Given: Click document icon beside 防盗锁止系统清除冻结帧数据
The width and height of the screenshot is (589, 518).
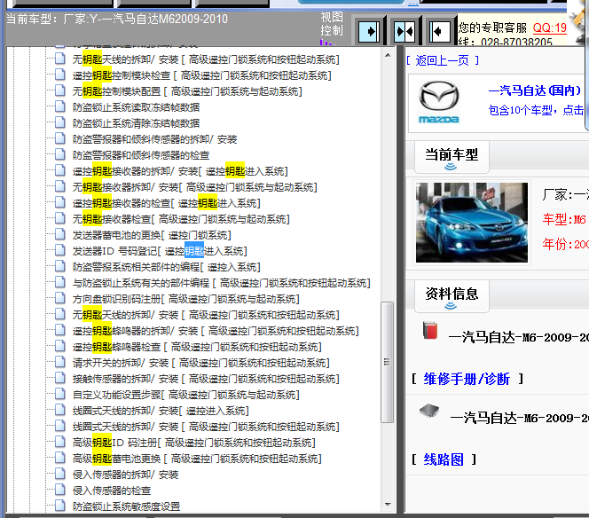Looking at the screenshot, I should (59, 122).
